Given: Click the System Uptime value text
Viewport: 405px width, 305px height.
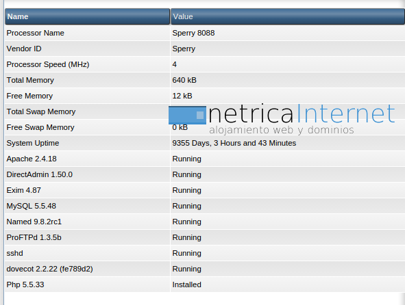Looking at the screenshot, I should coord(234,143).
